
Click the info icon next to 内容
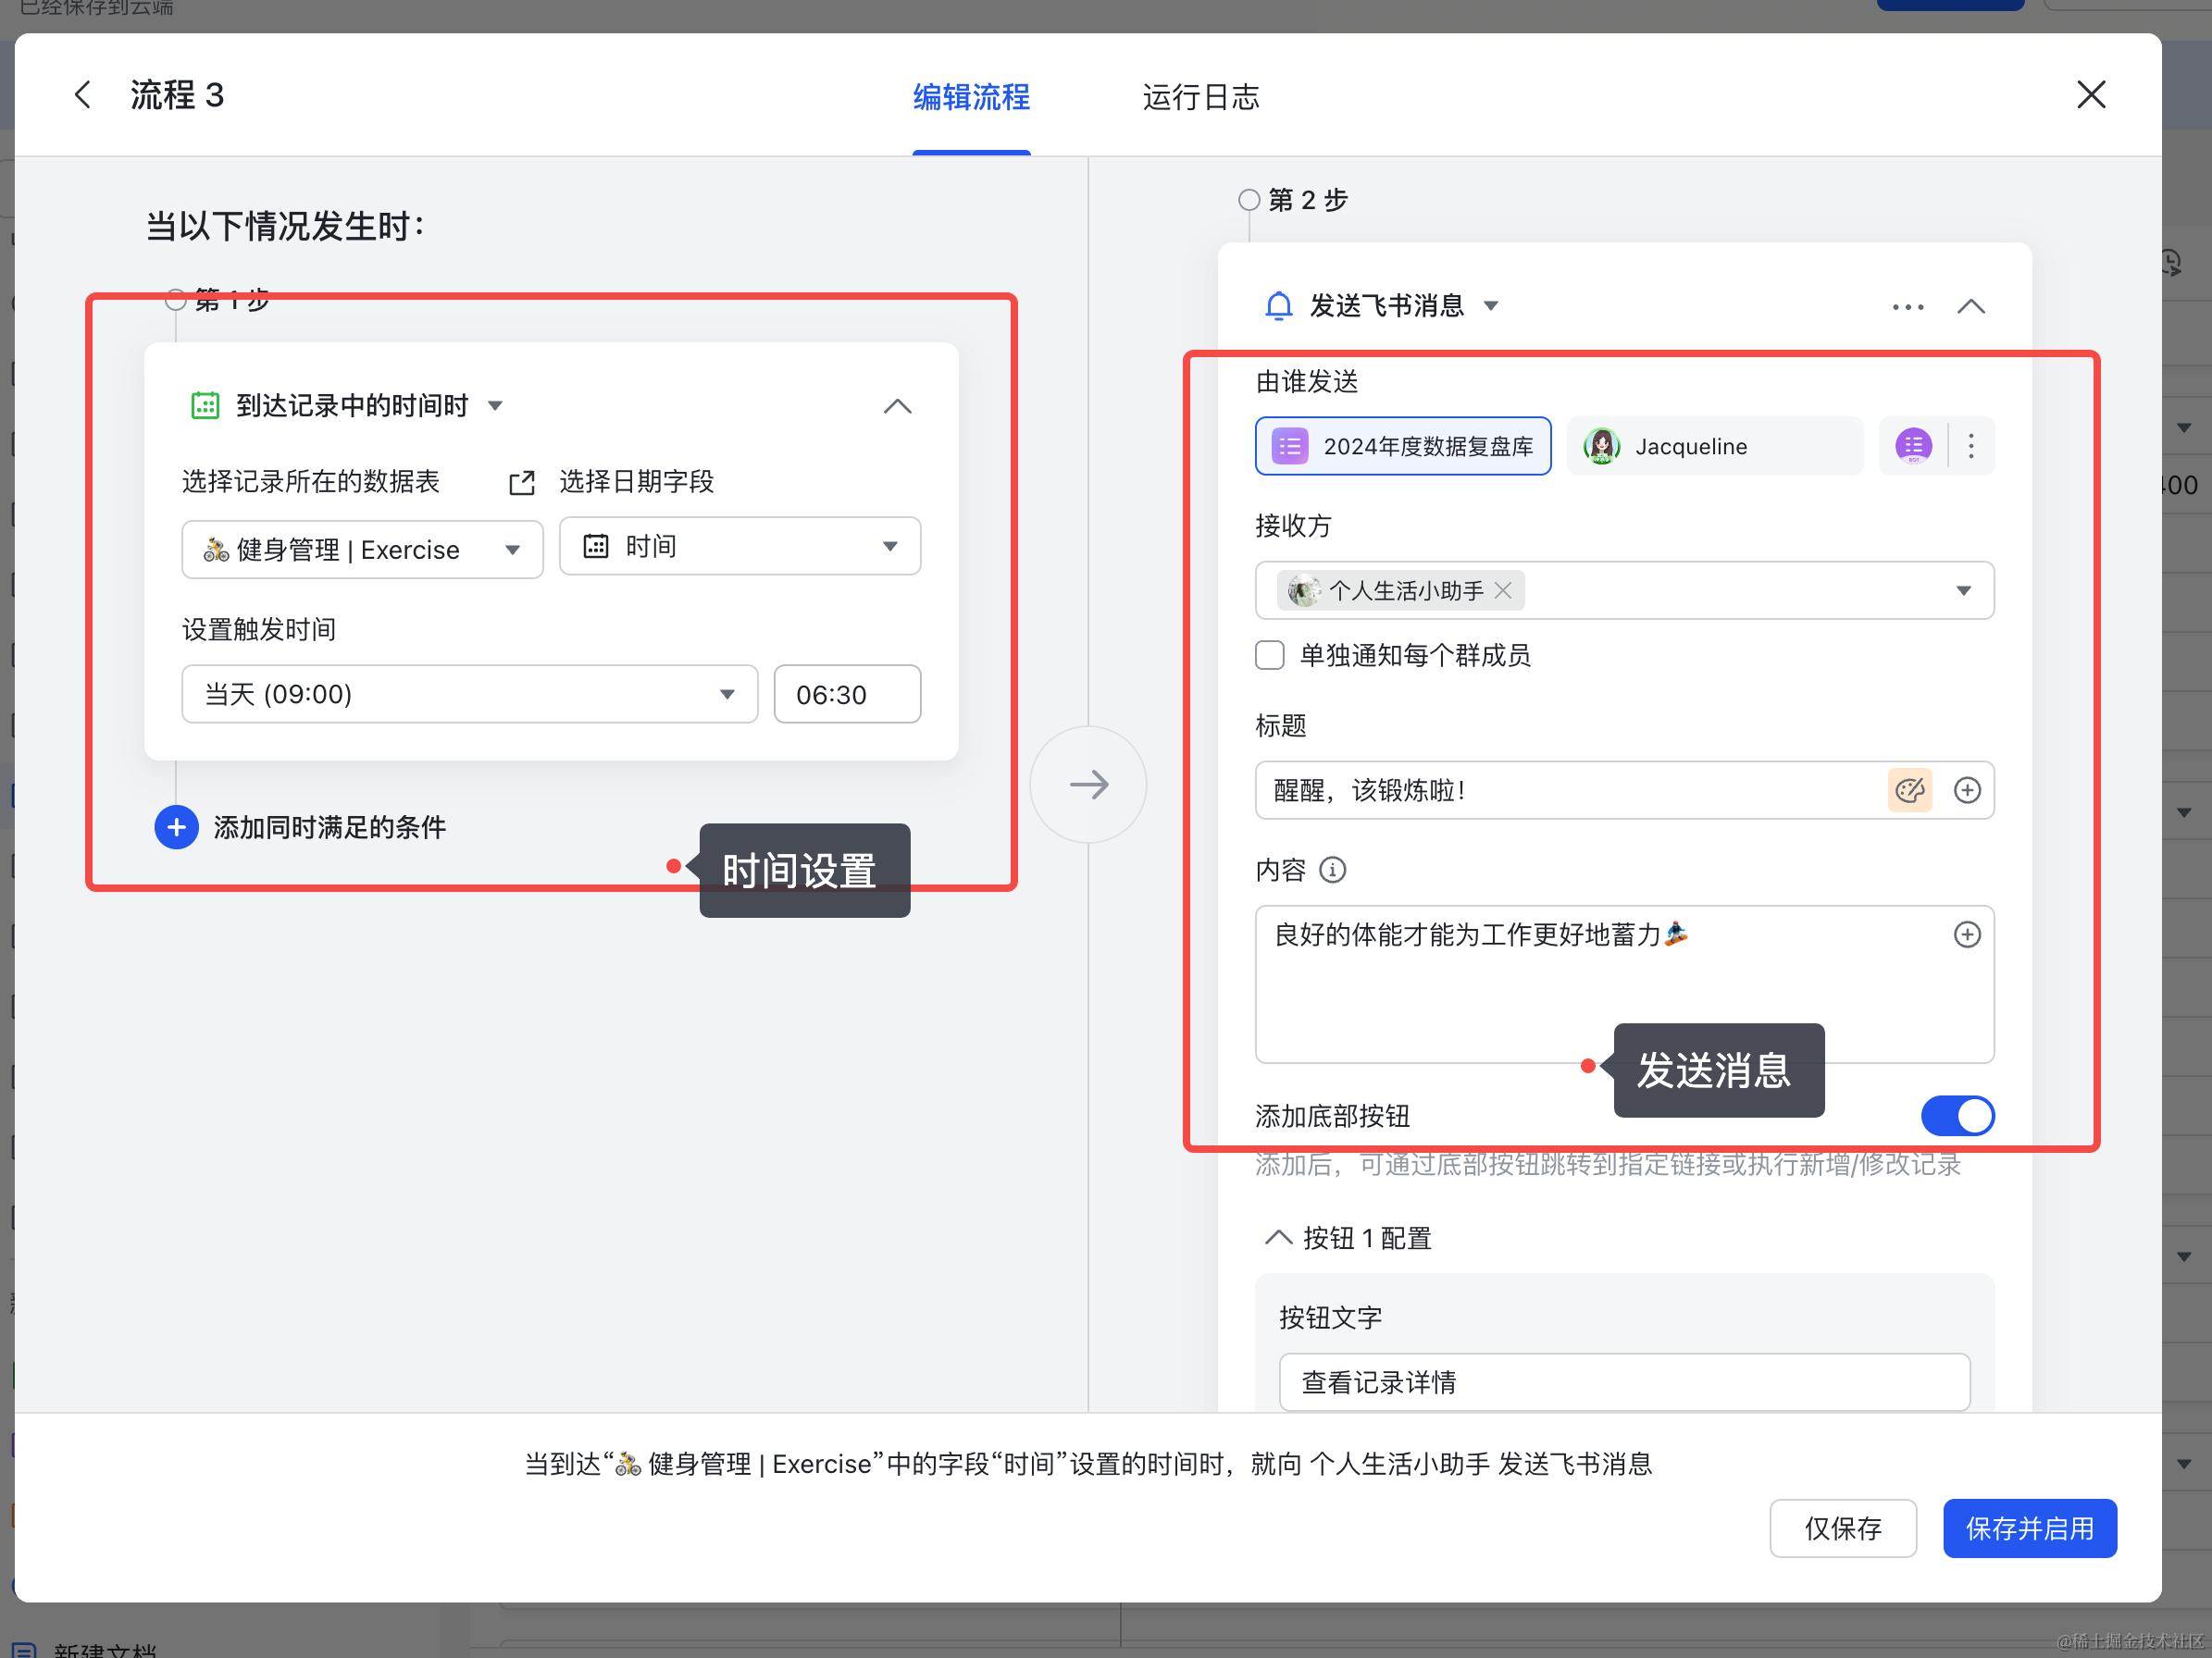pos(1332,870)
